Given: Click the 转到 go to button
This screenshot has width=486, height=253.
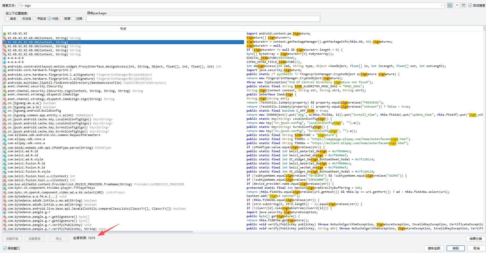Looking at the screenshot, I should point(455,248).
